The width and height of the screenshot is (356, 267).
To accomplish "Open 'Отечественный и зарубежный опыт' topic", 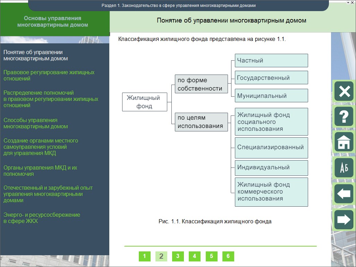I will [48, 194].
